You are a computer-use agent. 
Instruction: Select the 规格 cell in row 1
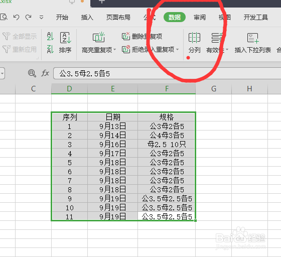[x=167, y=126]
